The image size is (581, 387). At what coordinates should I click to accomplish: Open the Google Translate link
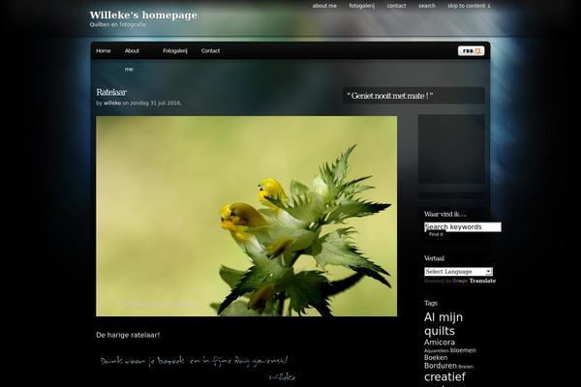point(474,281)
